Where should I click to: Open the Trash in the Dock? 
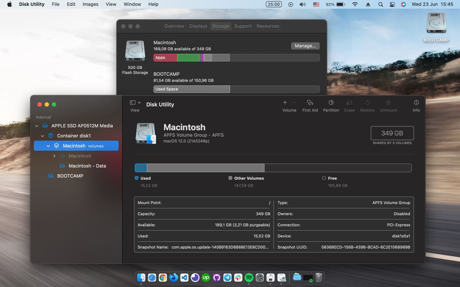pos(319,277)
